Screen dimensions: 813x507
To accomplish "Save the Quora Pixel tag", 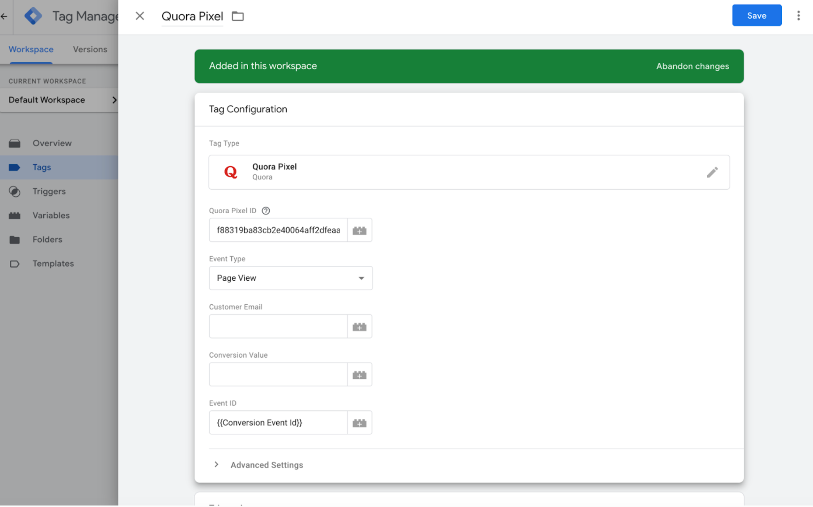I will point(756,15).
